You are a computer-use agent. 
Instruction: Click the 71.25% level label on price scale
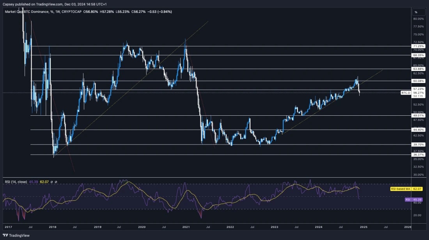[x=418, y=46]
